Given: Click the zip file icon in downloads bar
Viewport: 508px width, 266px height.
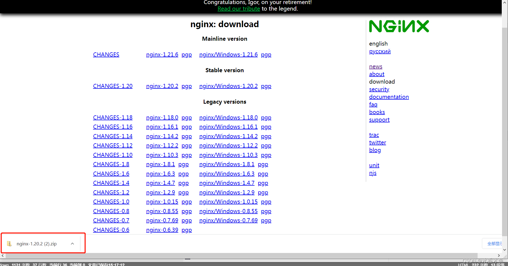Looking at the screenshot, I should coord(9,244).
